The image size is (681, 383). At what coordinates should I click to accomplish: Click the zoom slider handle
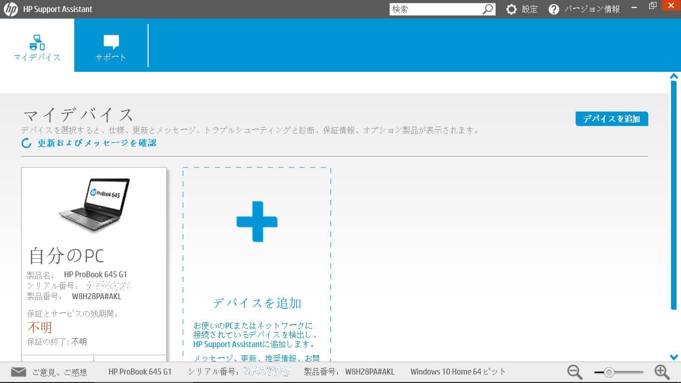(x=609, y=372)
